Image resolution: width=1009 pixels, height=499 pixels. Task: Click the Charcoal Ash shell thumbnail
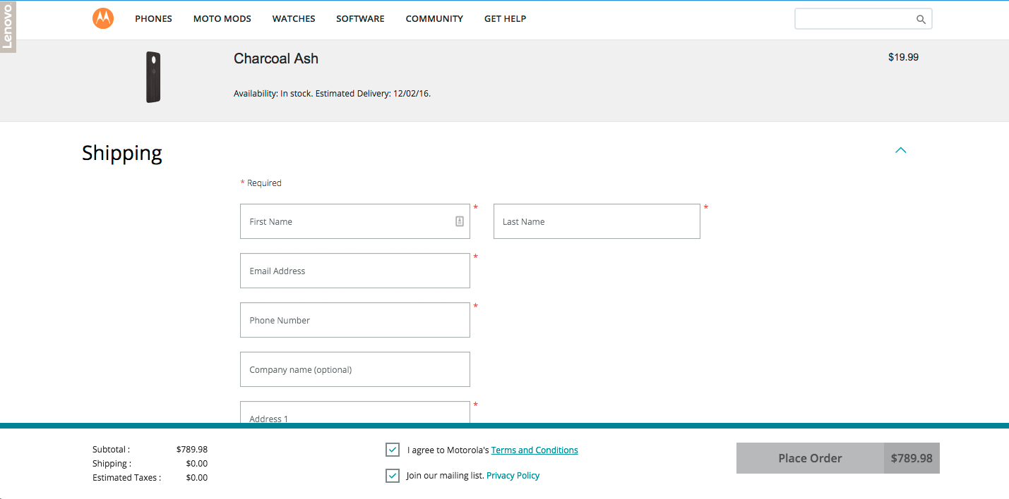153,78
